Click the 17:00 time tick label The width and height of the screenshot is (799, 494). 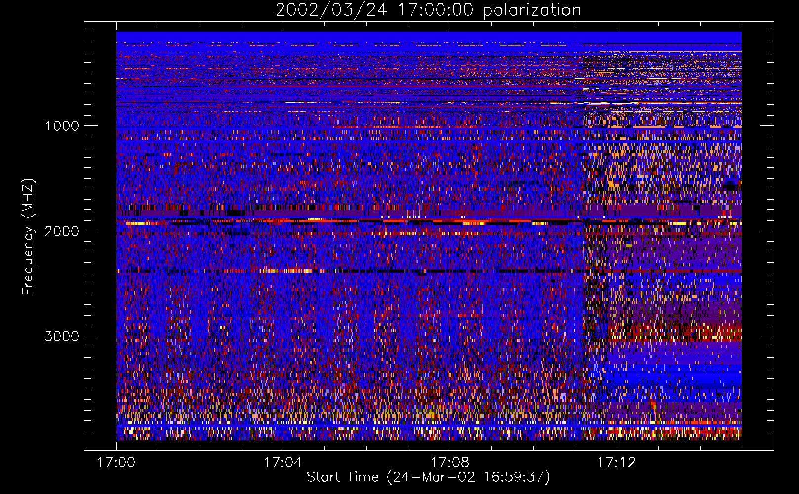tap(116, 462)
